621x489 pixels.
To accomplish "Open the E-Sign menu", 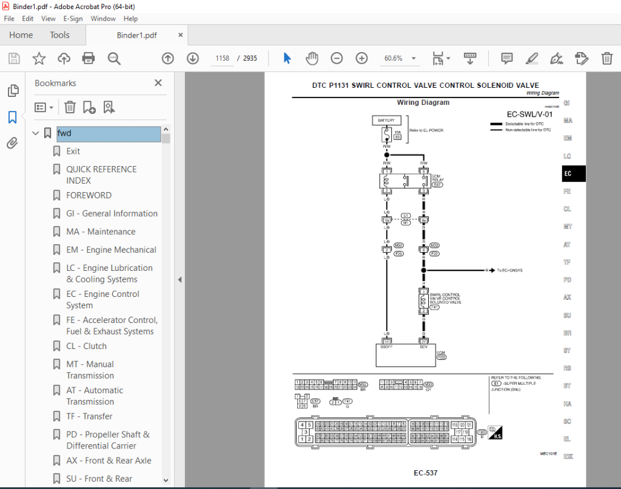I will (x=73, y=19).
